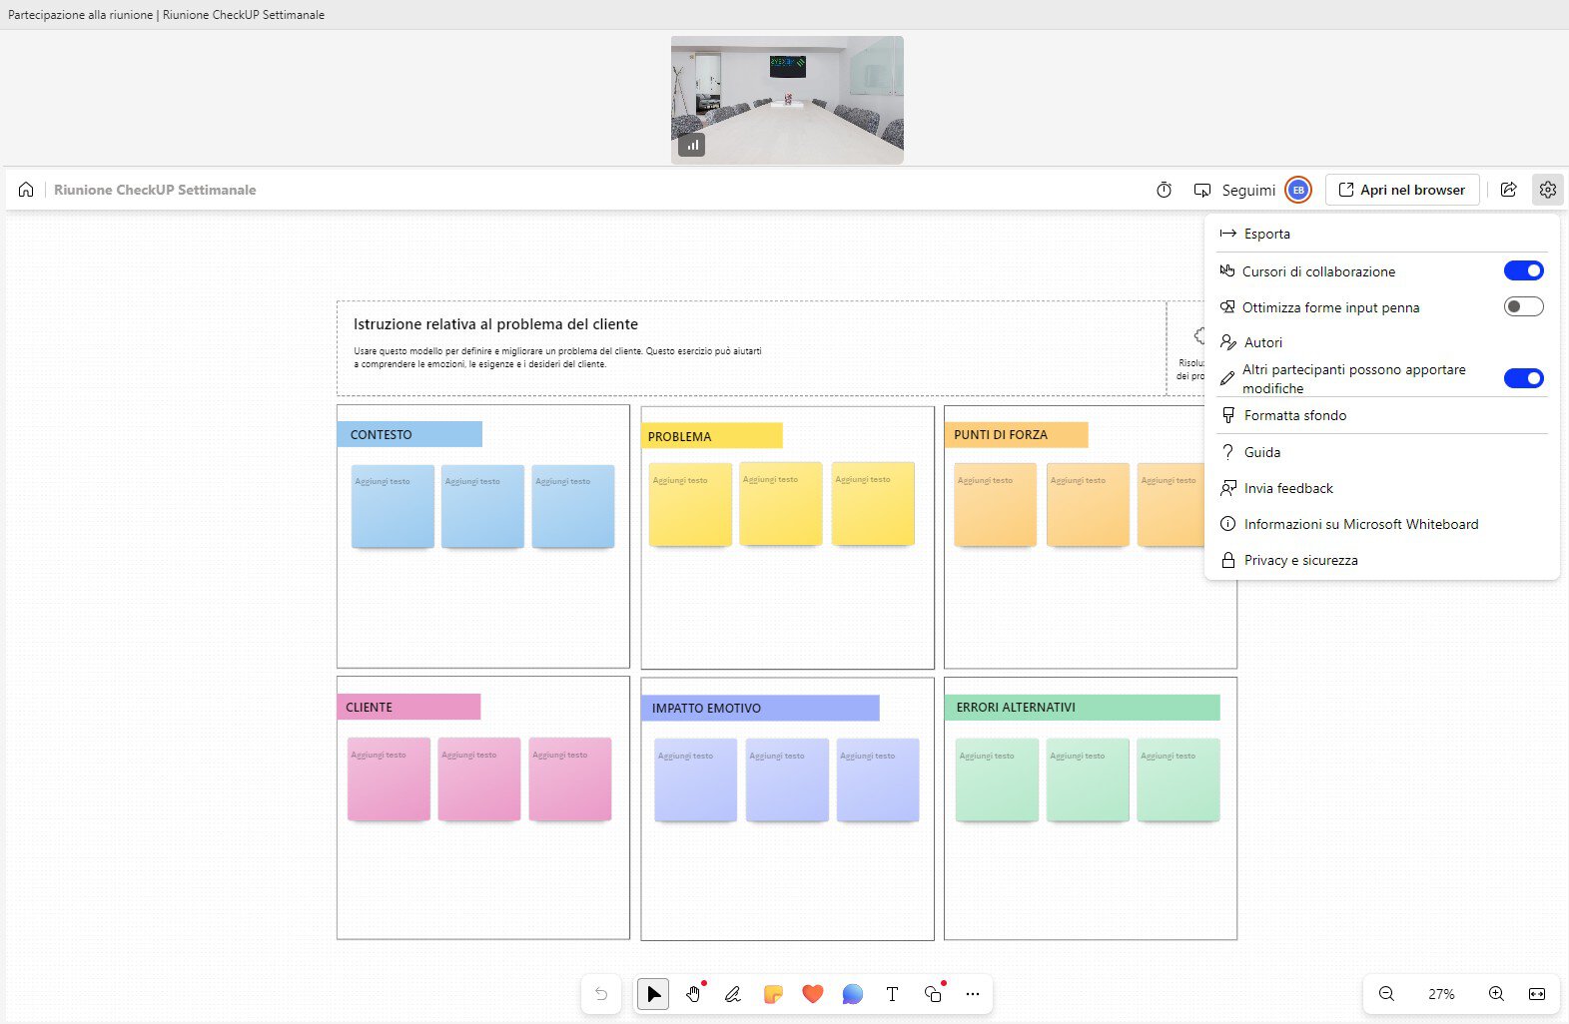Image resolution: width=1569 pixels, height=1024 pixels.
Task: Zoom in using the plus magnifier
Action: click(x=1496, y=994)
